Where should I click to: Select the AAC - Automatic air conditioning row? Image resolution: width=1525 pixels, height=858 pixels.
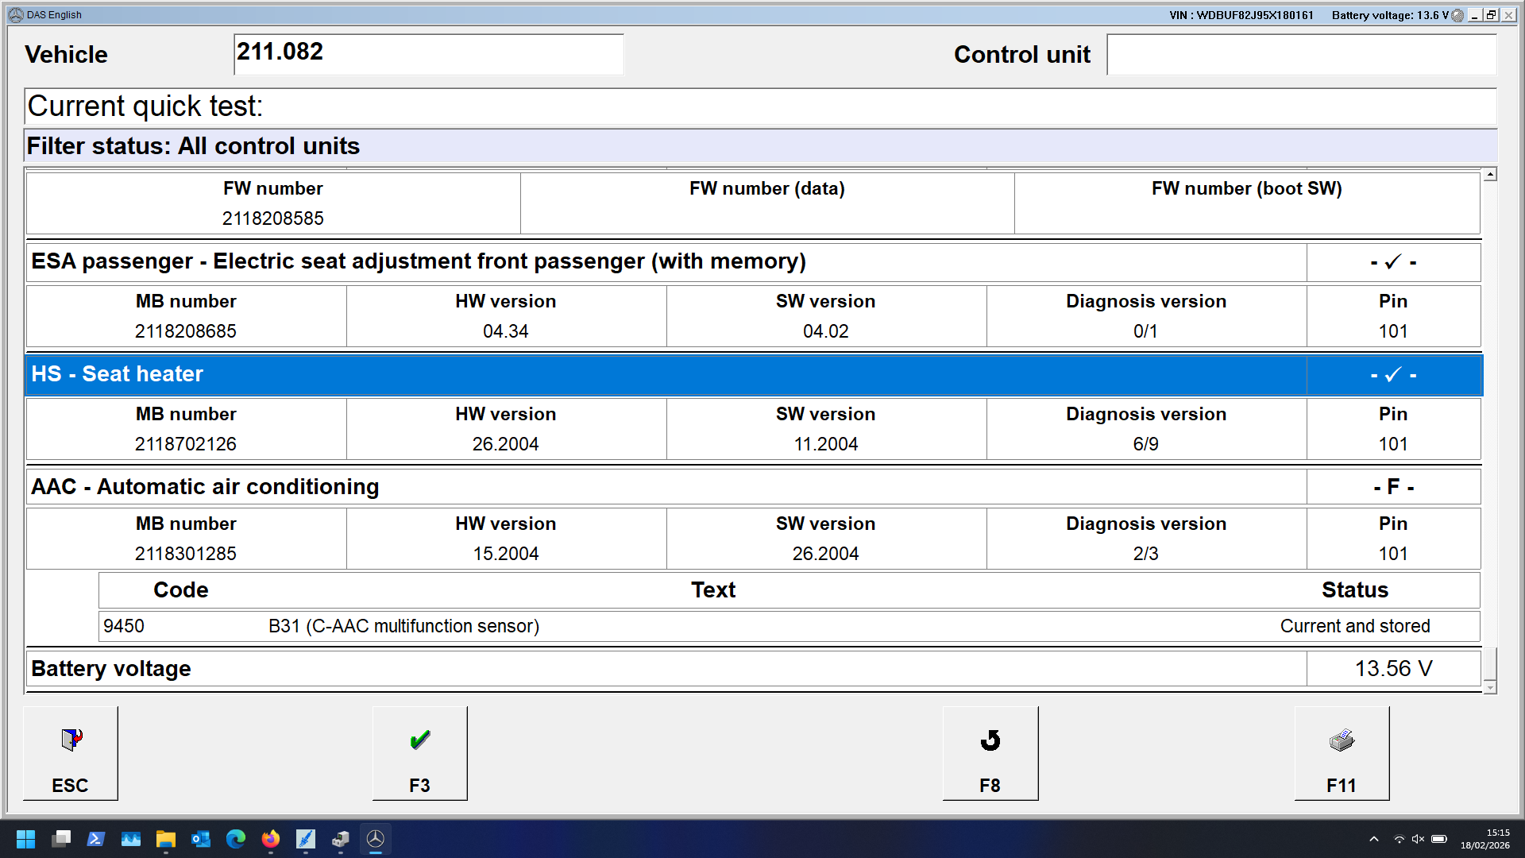pyautogui.click(x=667, y=487)
